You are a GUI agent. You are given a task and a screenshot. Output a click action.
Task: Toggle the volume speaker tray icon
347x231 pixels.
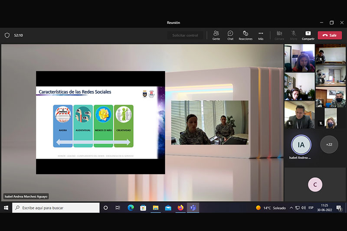[303, 208]
